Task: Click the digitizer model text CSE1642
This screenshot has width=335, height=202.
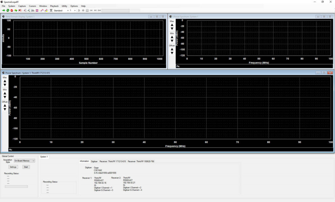Action: click(98, 170)
